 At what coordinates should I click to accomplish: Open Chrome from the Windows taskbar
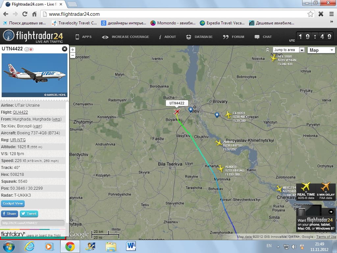pyautogui.click(x=70, y=246)
